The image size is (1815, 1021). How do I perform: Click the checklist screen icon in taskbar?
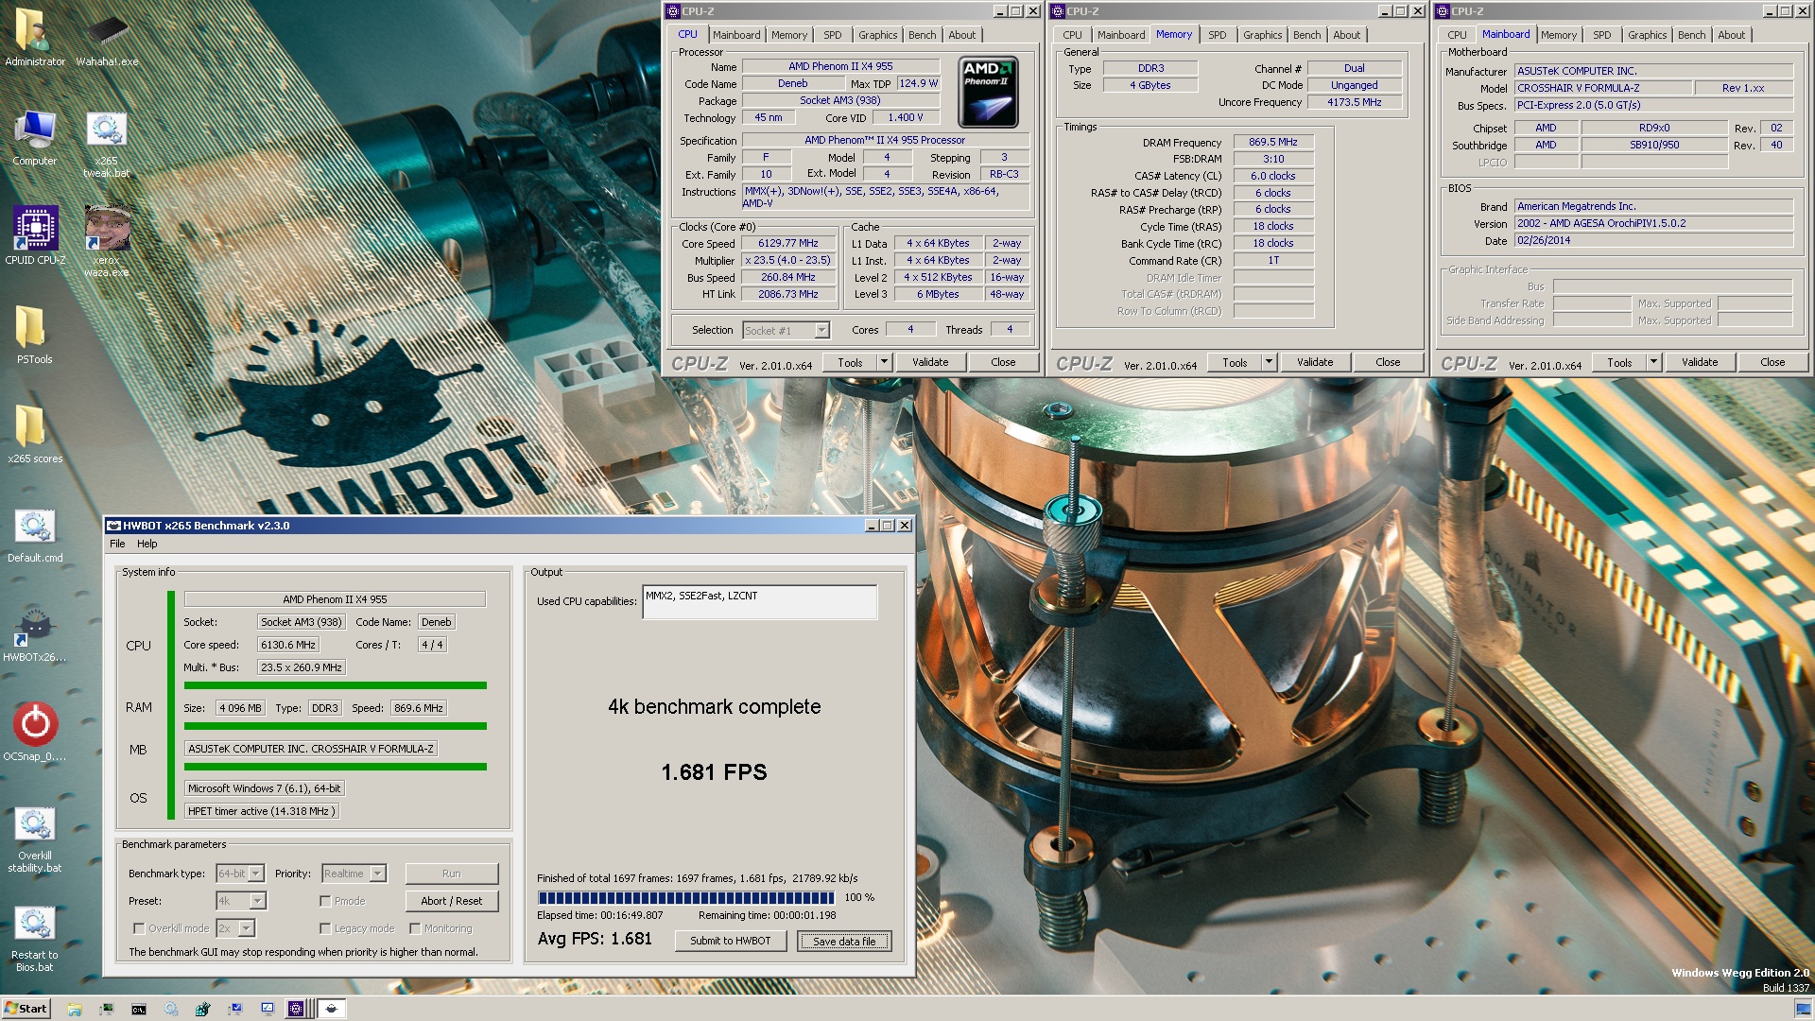(268, 1009)
